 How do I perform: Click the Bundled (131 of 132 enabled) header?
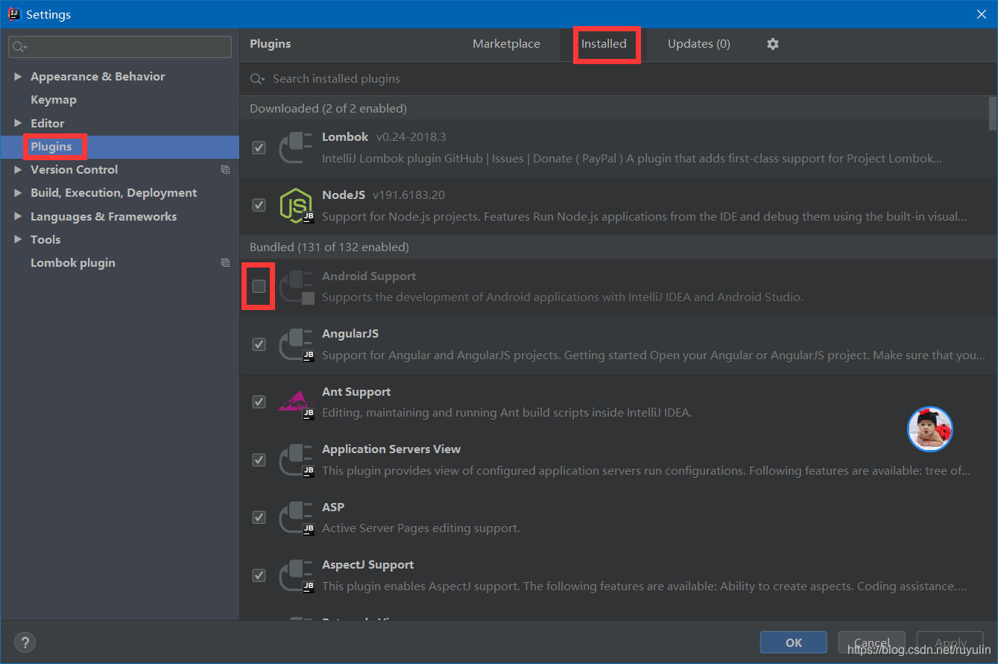(329, 247)
